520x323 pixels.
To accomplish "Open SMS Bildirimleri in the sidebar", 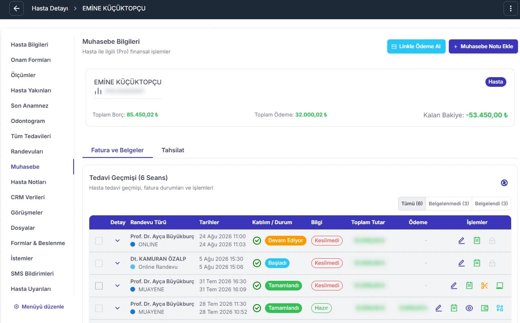I will (32, 274).
